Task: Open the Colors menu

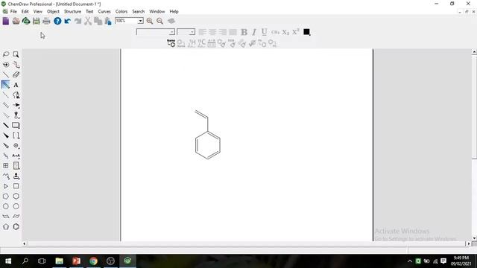Action: coord(121,12)
